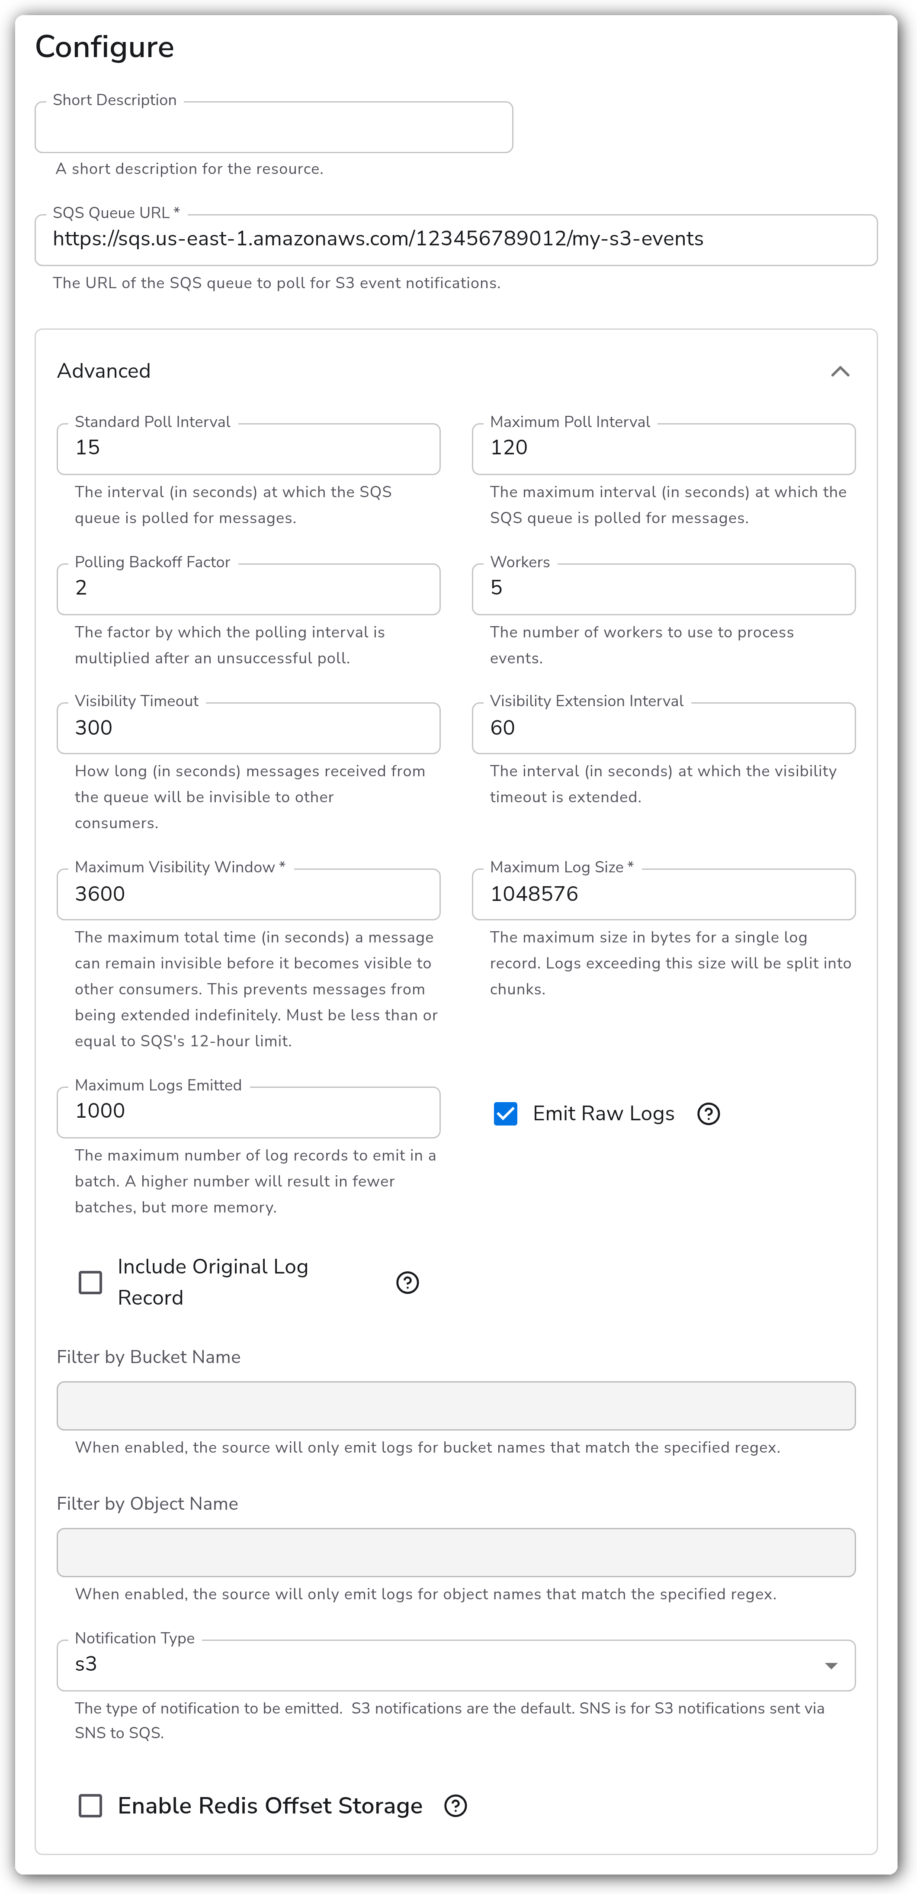Edit the Maximum Log Size field
The image size is (917, 1894).
coord(664,894)
